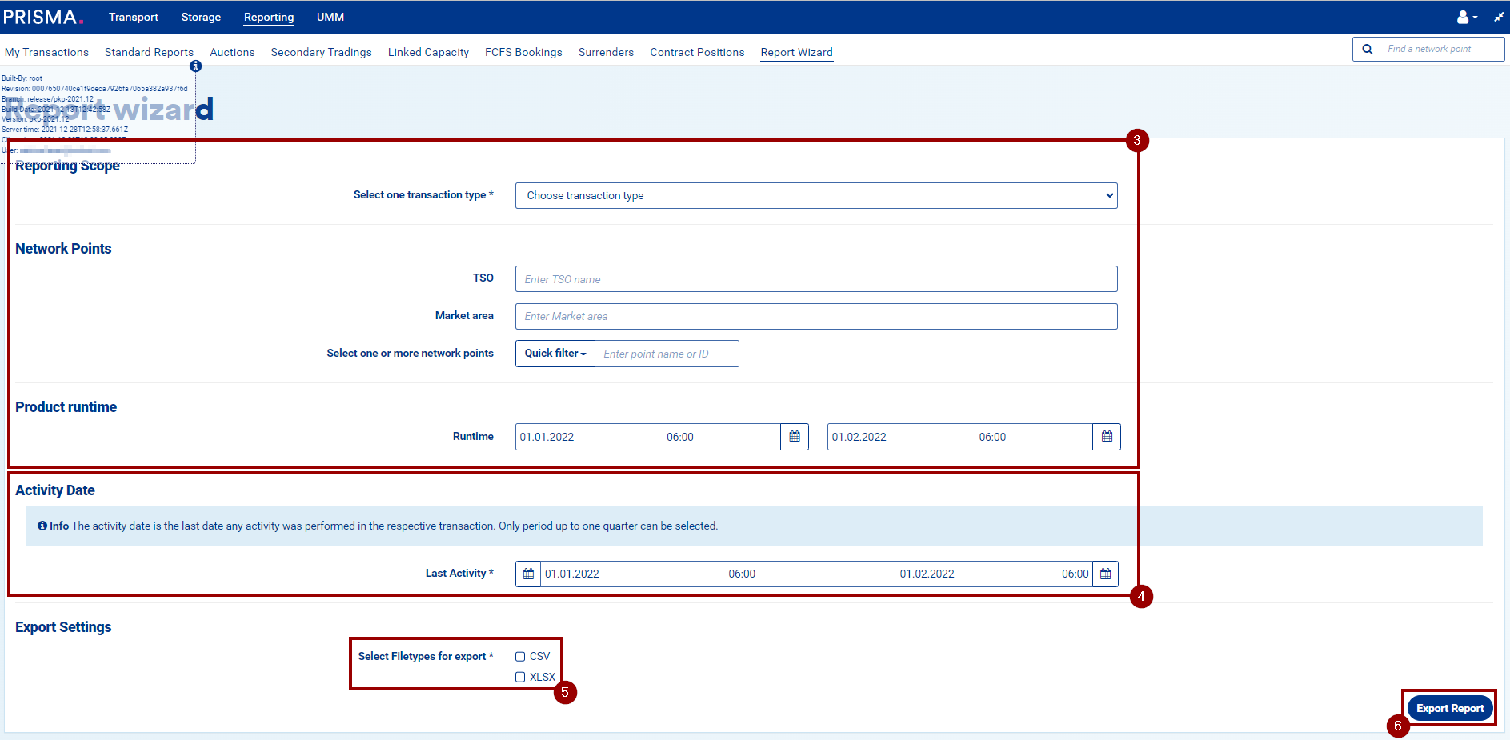Click the Enter point name or ID field
1510x740 pixels.
point(667,354)
